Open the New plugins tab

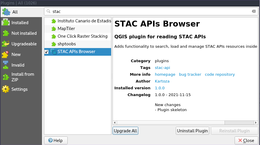coord(21,55)
